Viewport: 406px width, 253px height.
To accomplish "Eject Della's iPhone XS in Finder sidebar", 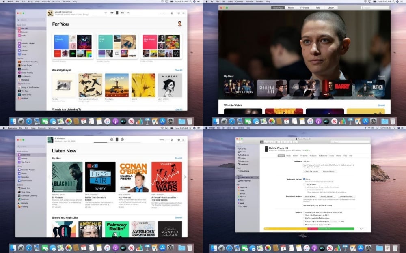I will [x=256, y=178].
